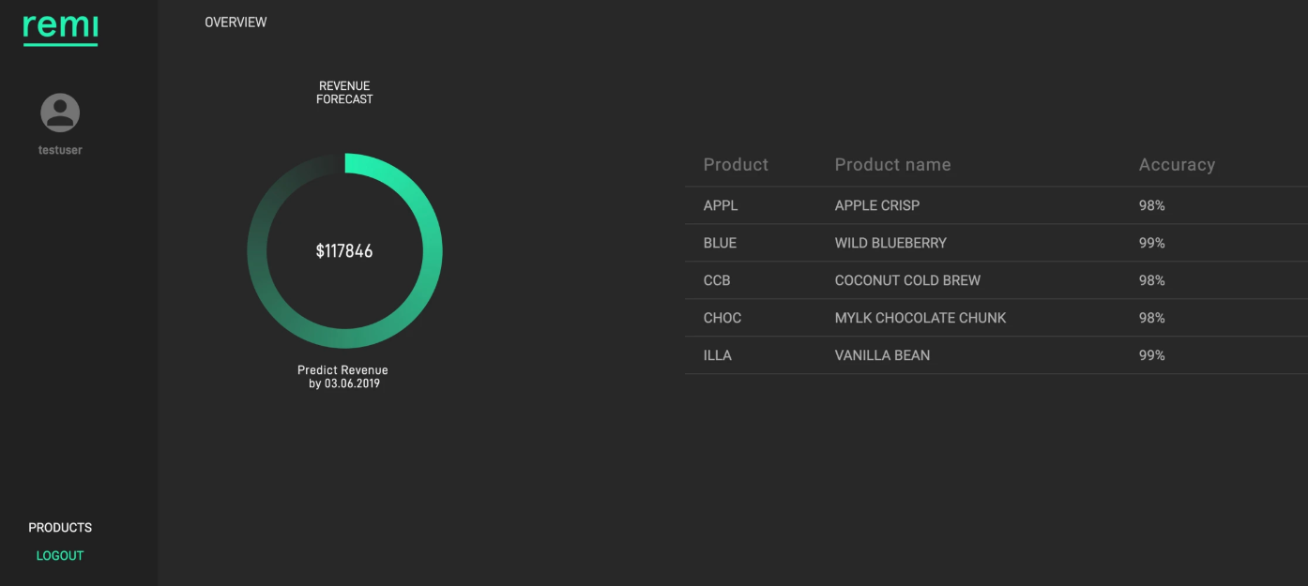The image size is (1308, 586).
Task: Sort by the Product name column header
Action: [x=892, y=165]
